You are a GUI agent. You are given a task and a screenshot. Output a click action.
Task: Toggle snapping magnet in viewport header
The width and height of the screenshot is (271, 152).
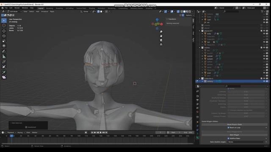[x=98, y=11]
